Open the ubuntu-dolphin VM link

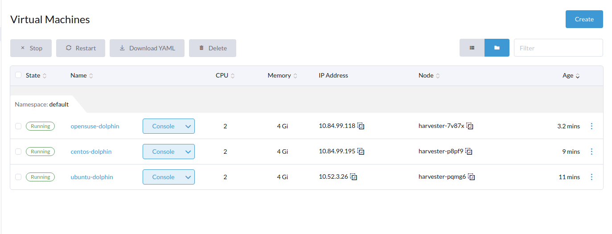point(92,177)
